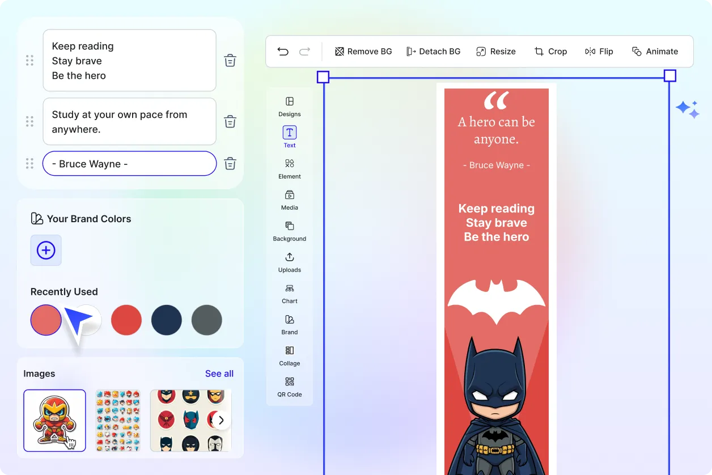712x475 pixels.
Task: Click '- Bruce Wayne -' text on bookmark
Action: (x=497, y=165)
